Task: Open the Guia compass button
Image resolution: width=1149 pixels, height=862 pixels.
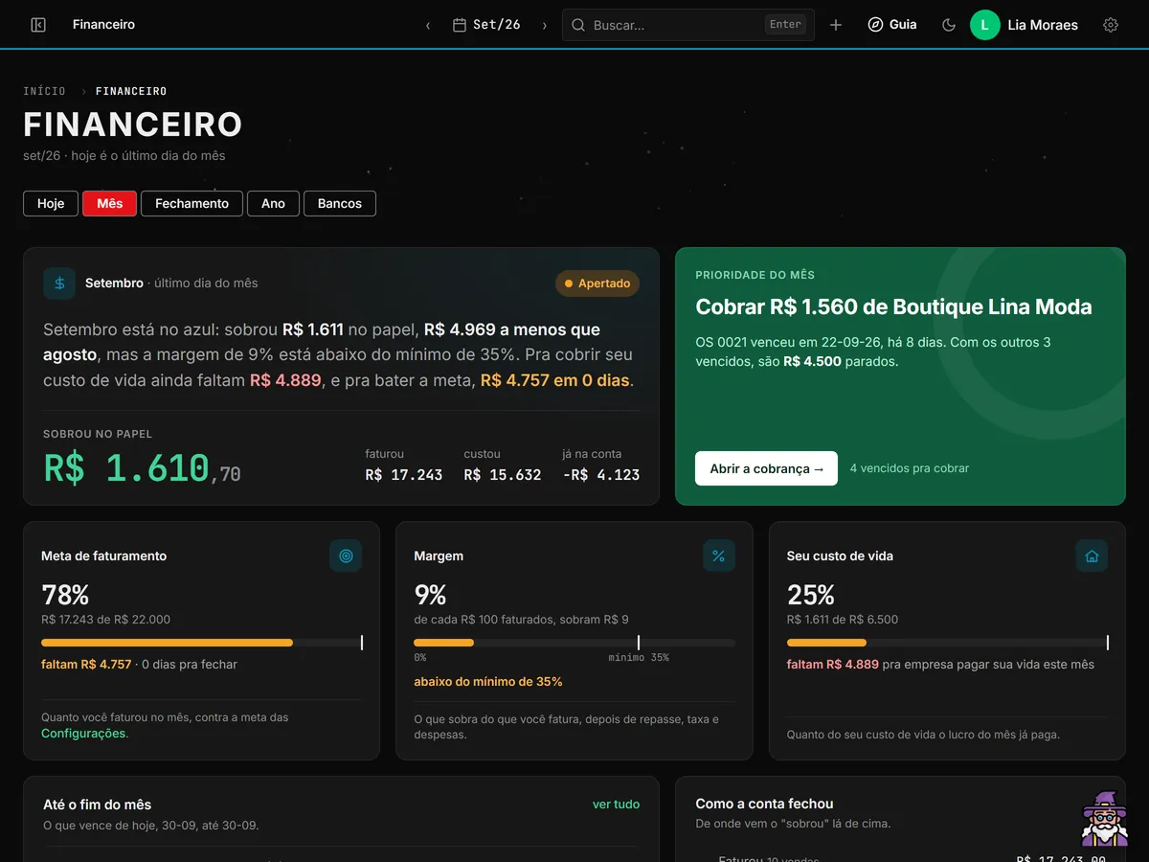Action: (x=892, y=25)
